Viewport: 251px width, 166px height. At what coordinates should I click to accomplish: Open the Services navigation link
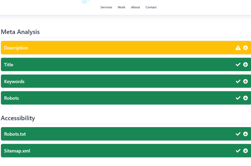pyautogui.click(x=106, y=7)
